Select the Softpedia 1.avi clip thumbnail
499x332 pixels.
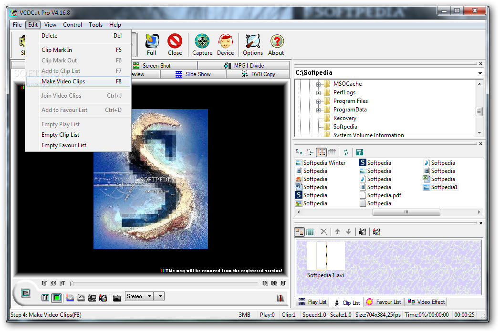click(325, 259)
